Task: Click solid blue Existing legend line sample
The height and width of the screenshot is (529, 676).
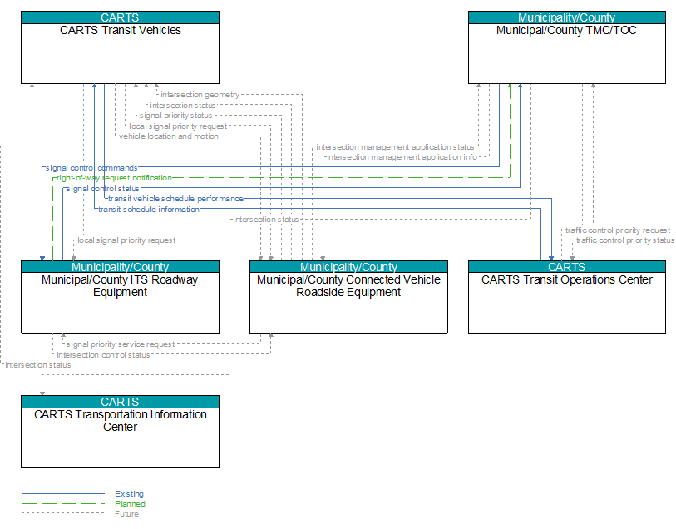Action: click(x=63, y=493)
